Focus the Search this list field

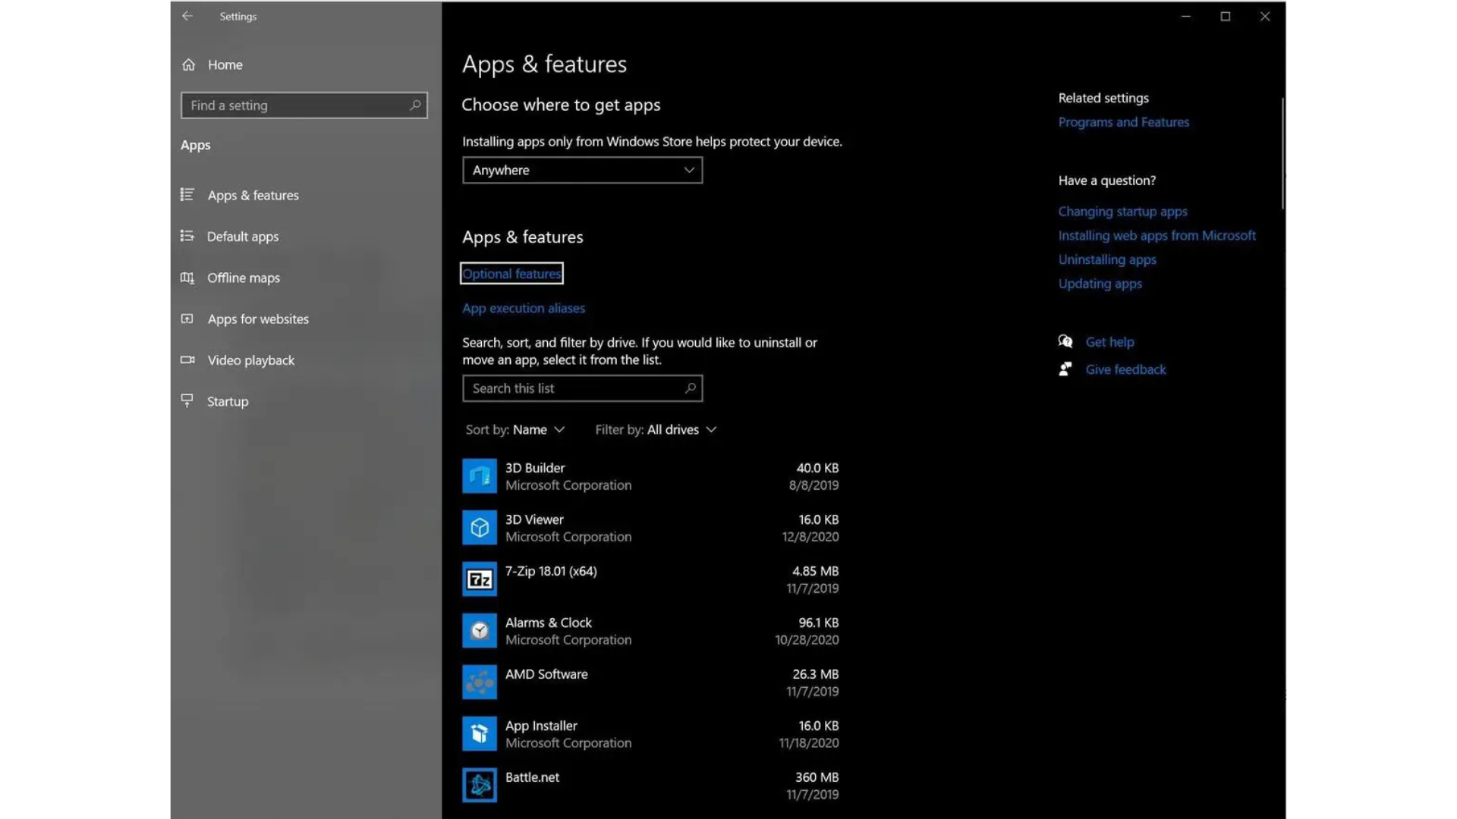tap(582, 388)
